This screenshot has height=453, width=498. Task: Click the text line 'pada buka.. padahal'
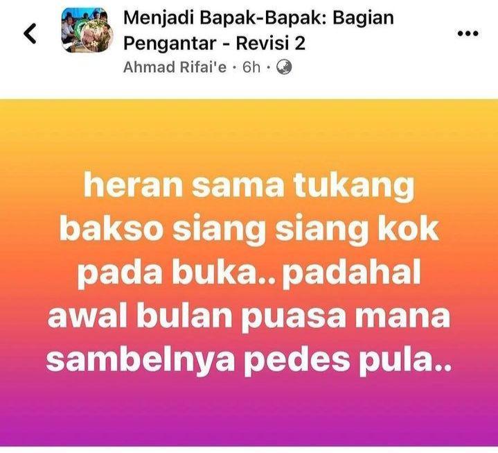[249, 273]
